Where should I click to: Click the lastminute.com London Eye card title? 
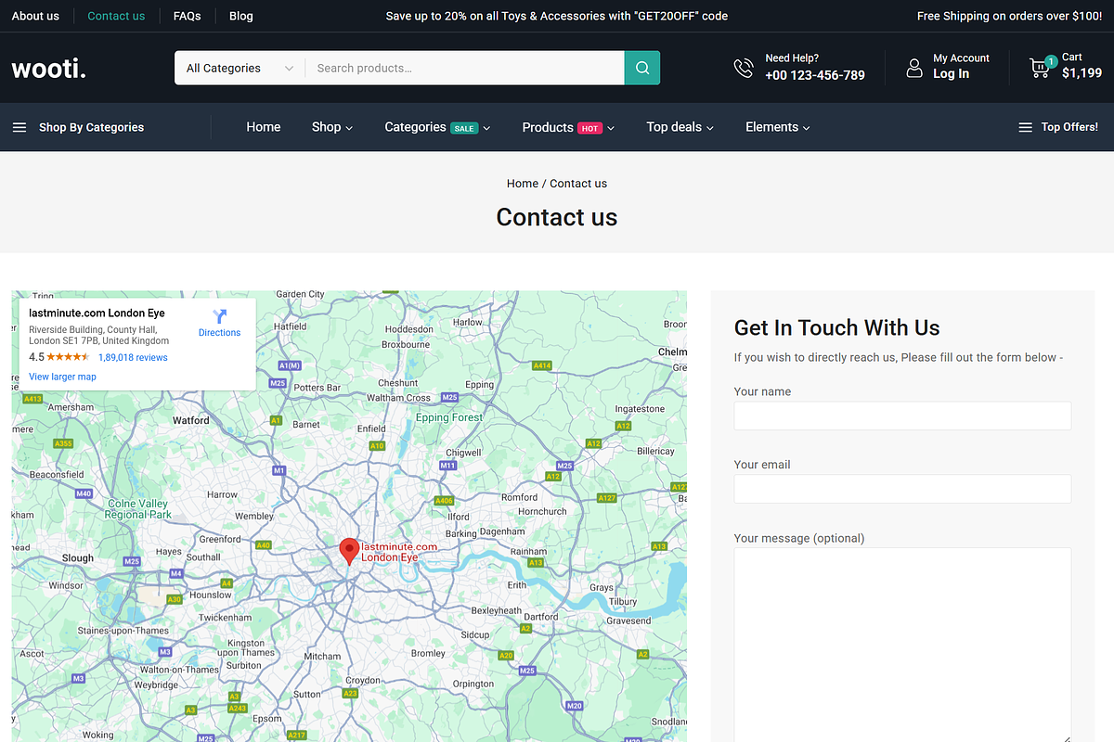(97, 313)
